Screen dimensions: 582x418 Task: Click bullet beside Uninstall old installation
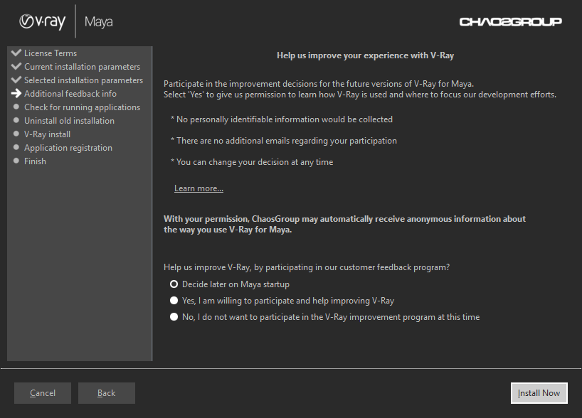16,120
